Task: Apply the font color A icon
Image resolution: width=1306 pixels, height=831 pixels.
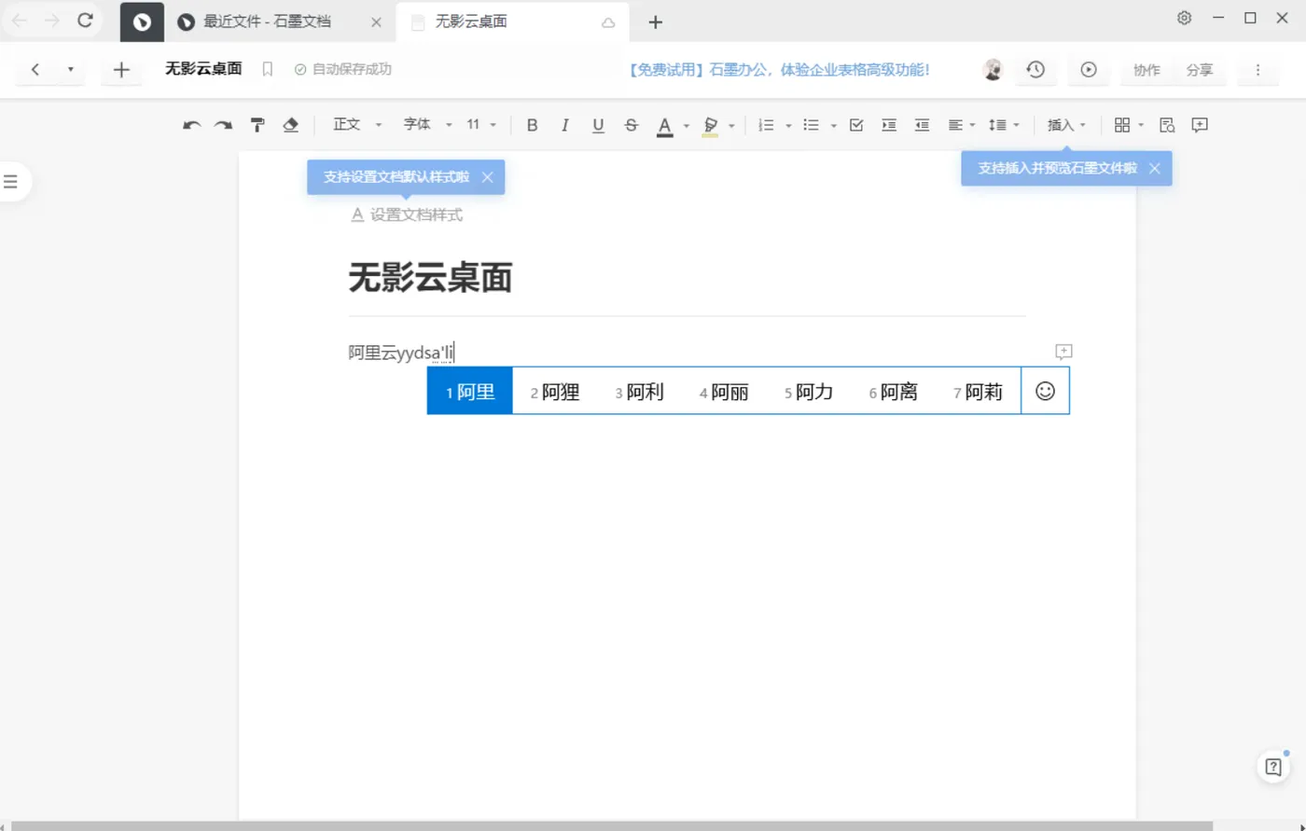Action: [x=664, y=126]
